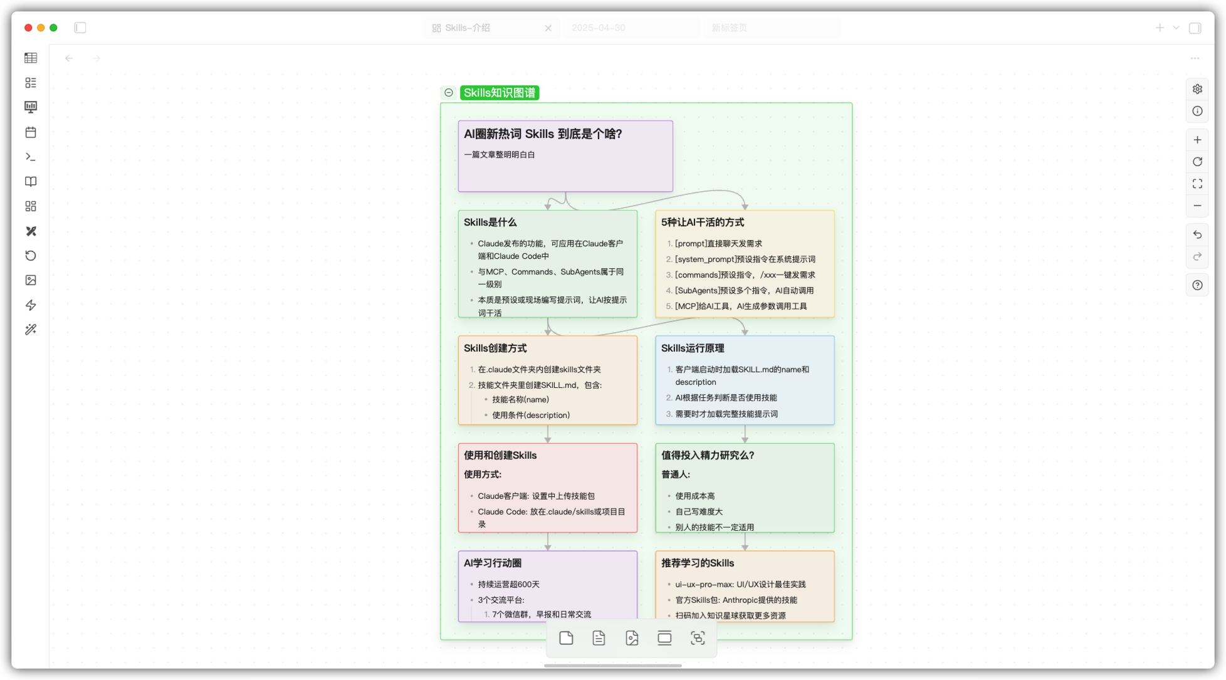The width and height of the screenshot is (1226, 680).
Task: Toggle the right sidebar panel
Action: point(1195,28)
